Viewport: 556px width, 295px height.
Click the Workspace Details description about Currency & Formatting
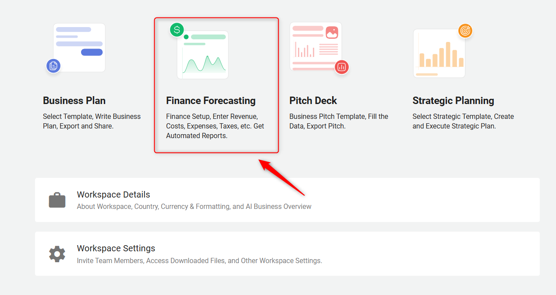coord(194,206)
